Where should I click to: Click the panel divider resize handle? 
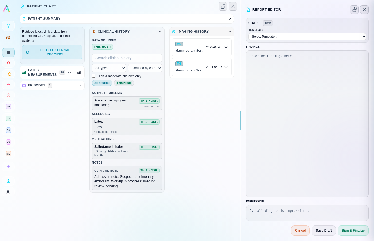pyautogui.click(x=240, y=120)
